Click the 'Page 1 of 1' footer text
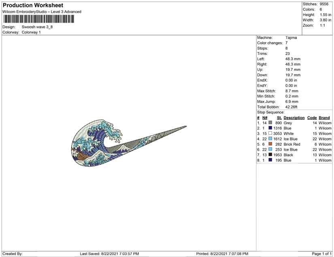 (321, 254)
